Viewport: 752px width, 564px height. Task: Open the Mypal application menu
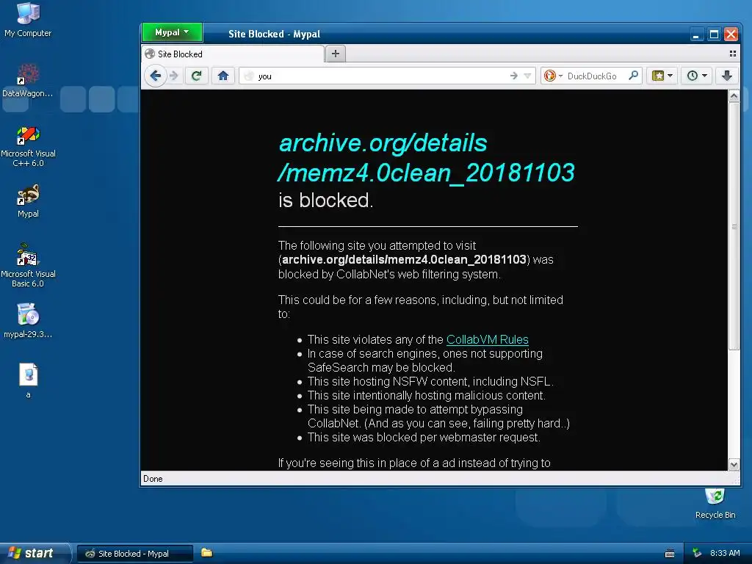pos(172,32)
